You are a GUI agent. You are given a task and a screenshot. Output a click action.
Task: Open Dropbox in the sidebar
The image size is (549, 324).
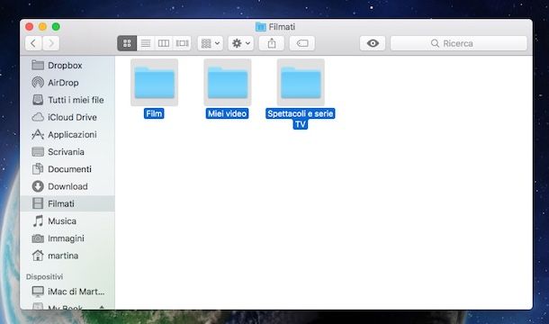tap(67, 66)
